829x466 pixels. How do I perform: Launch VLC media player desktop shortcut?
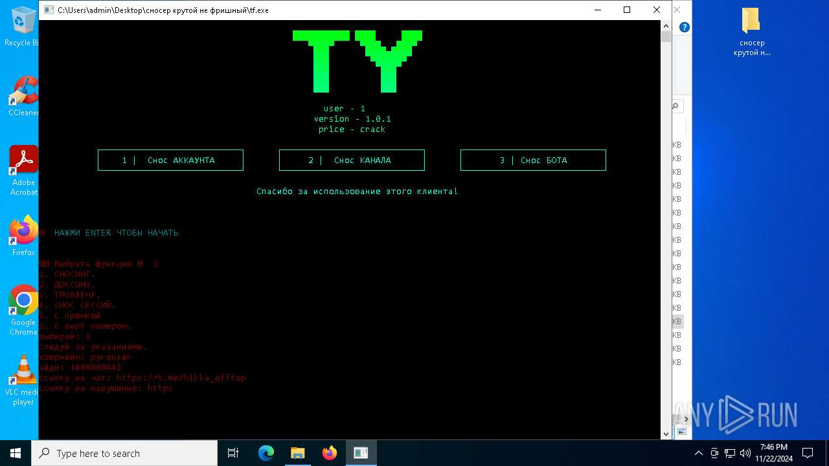pos(24,381)
